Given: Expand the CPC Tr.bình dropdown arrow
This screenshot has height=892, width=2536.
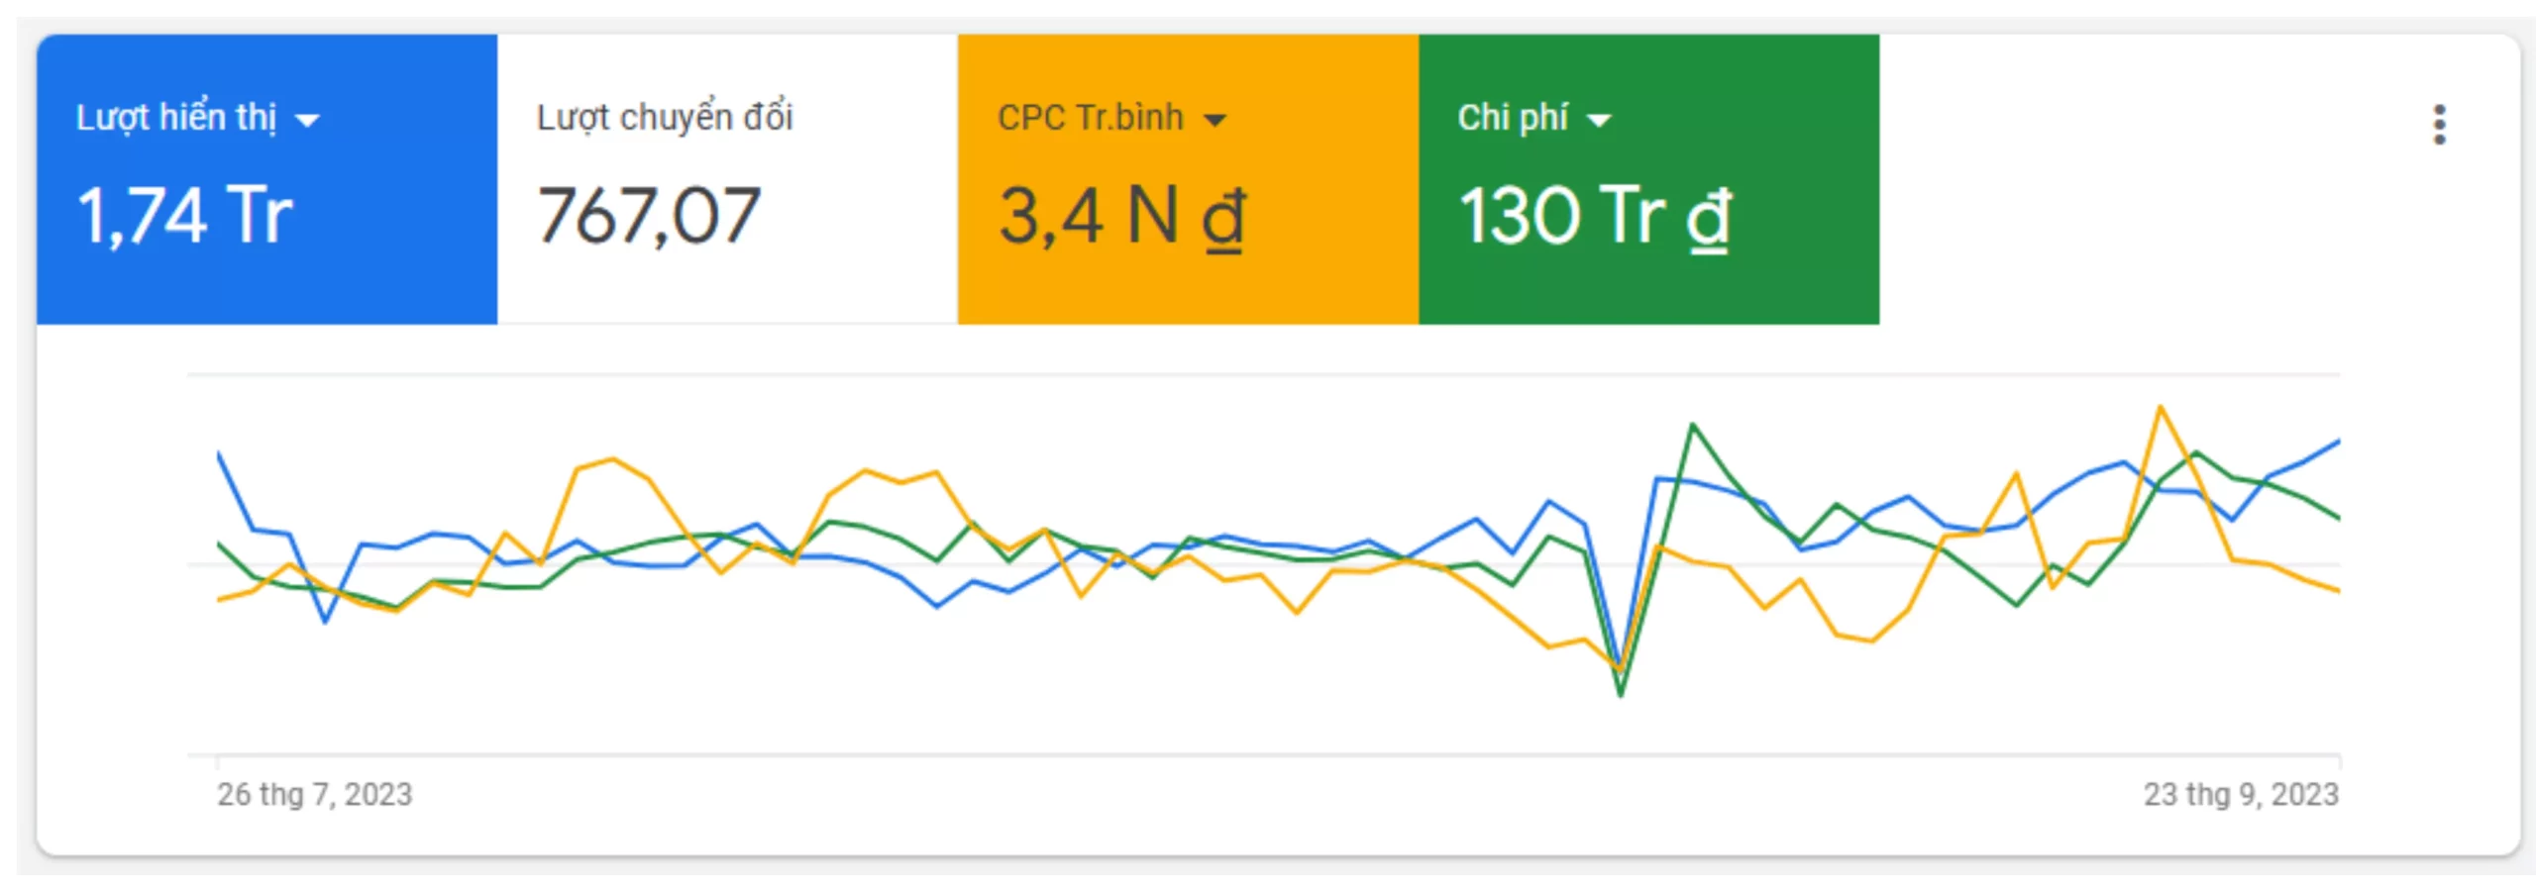Looking at the screenshot, I should 1215,121.
